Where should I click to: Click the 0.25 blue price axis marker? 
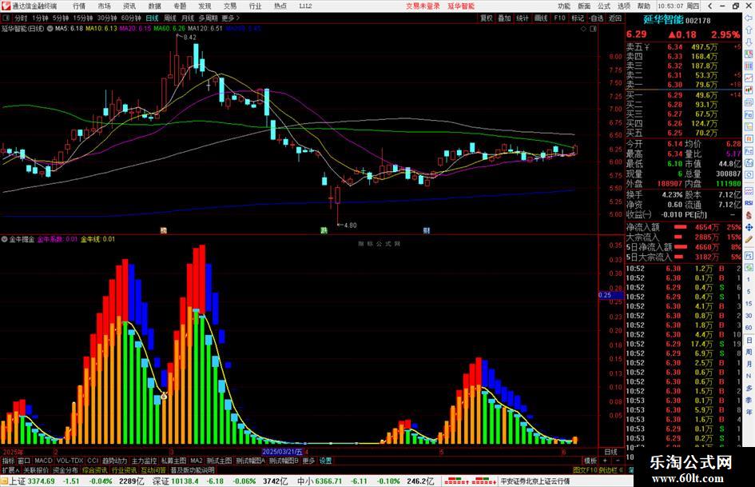610,294
